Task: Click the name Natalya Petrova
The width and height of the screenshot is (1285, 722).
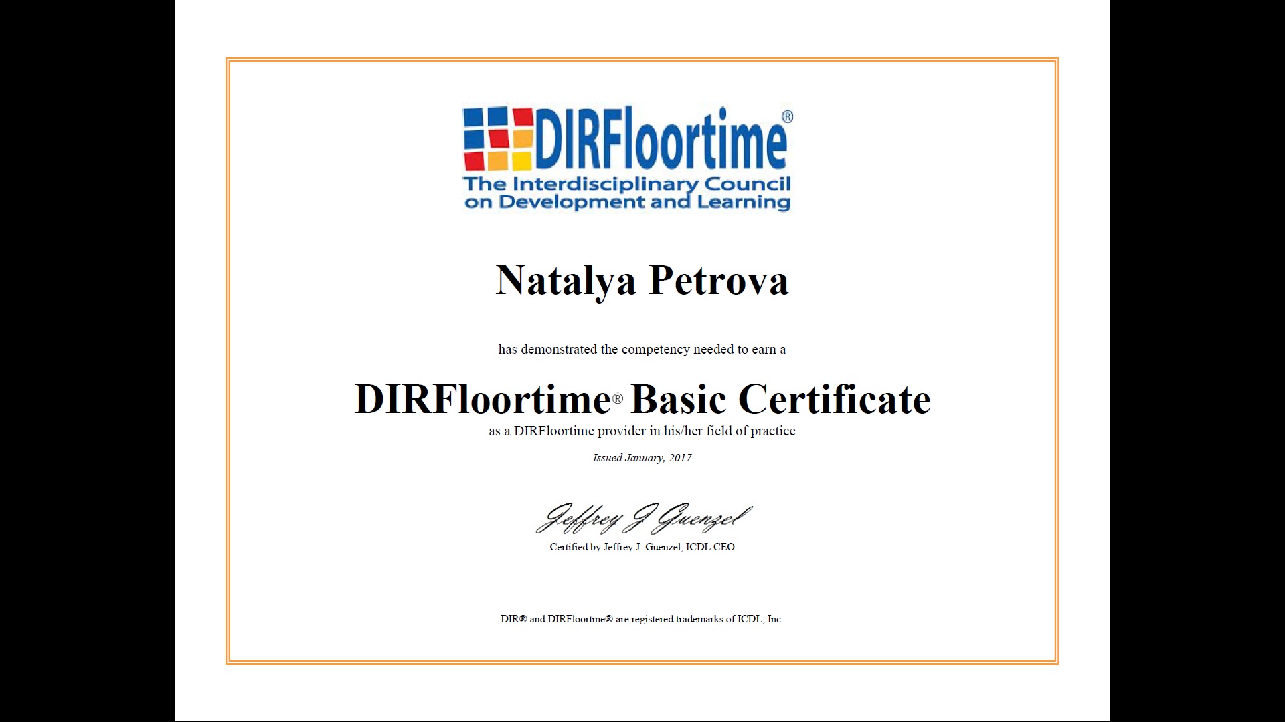Action: coord(642,280)
